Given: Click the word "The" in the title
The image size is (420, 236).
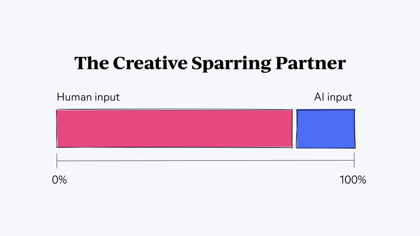Looking at the screenshot, I should 91,63.
